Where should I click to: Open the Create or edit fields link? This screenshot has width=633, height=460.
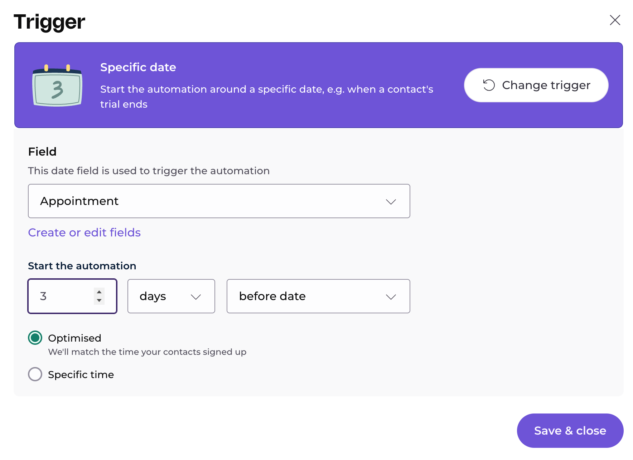(x=84, y=233)
